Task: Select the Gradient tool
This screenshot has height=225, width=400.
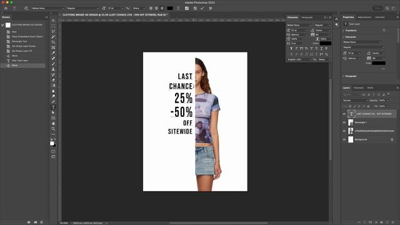Action: [53, 86]
